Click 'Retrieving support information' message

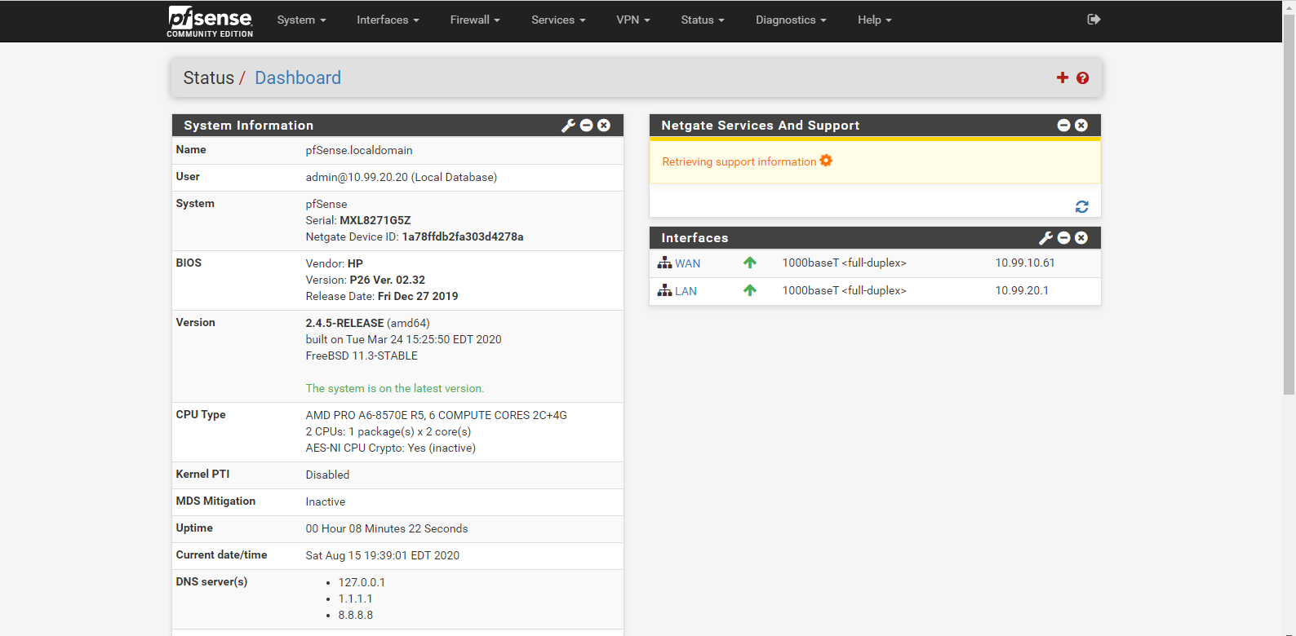point(739,162)
